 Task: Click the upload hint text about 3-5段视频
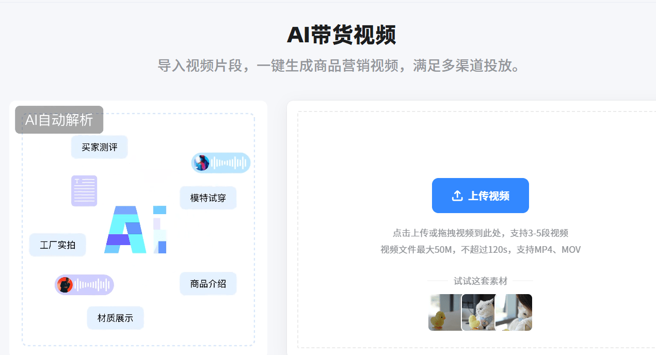coord(480,233)
